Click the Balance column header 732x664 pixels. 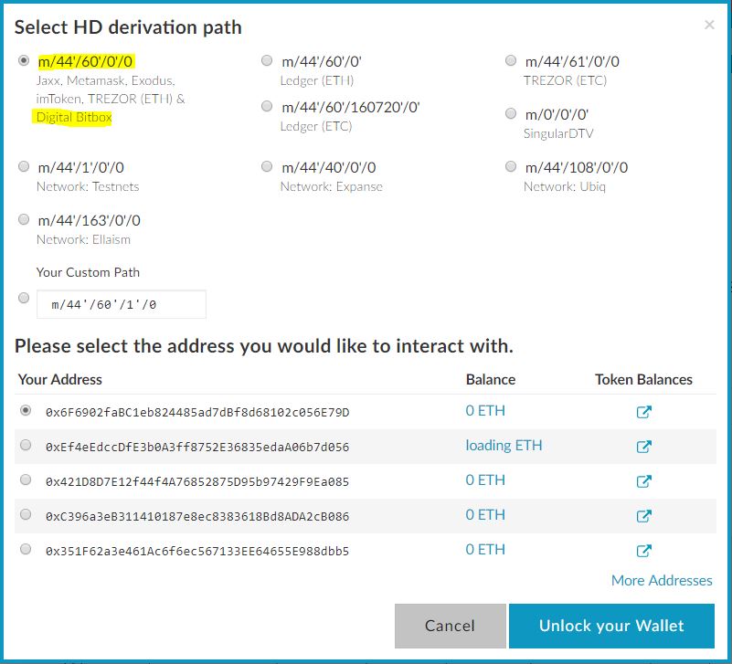[x=491, y=379]
